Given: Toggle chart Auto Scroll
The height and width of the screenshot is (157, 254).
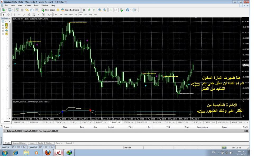Looking at the screenshot, I should click(111, 10).
